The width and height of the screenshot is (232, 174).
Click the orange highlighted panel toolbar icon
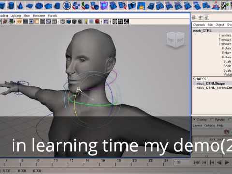[x=19, y=22]
